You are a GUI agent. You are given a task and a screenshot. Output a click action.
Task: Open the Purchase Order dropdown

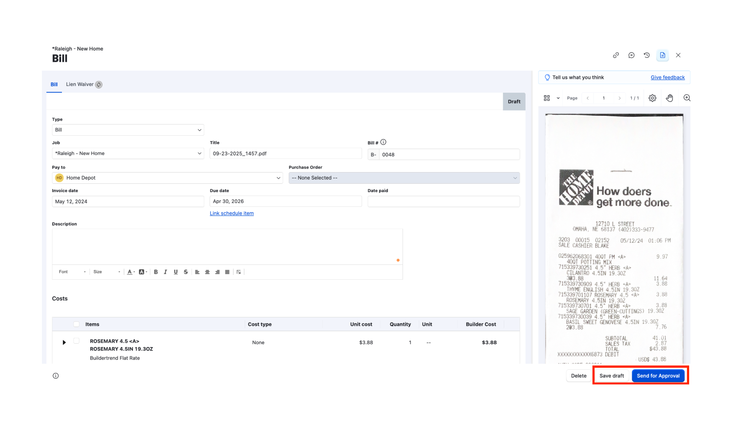[x=404, y=178]
